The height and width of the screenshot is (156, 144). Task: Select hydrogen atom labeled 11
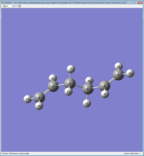point(87,103)
